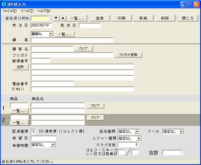Click the 閉じる button

tap(188, 18)
